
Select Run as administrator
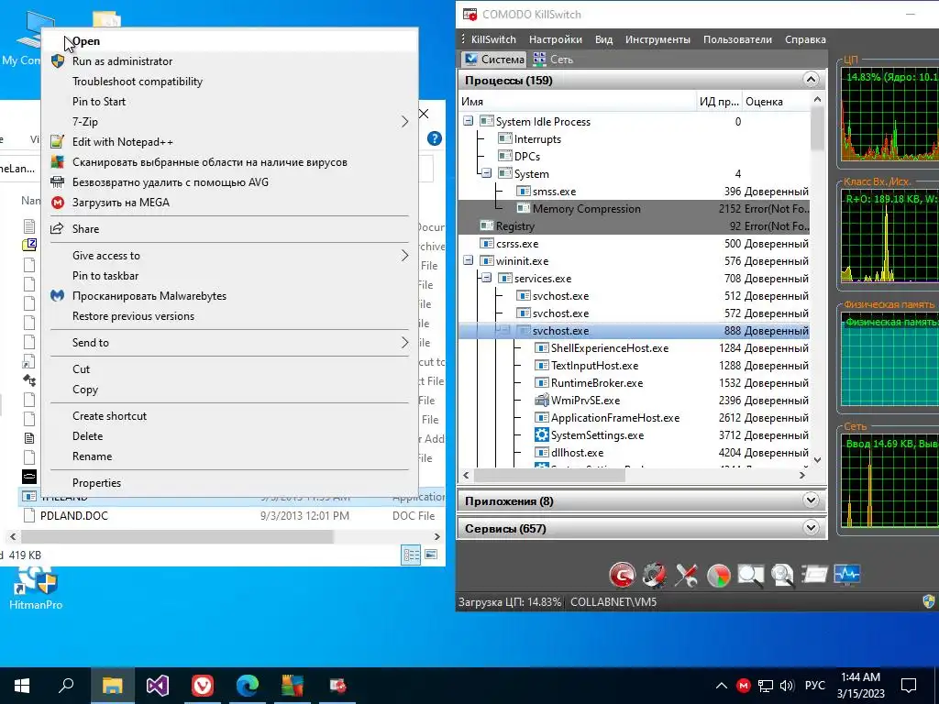point(229,61)
